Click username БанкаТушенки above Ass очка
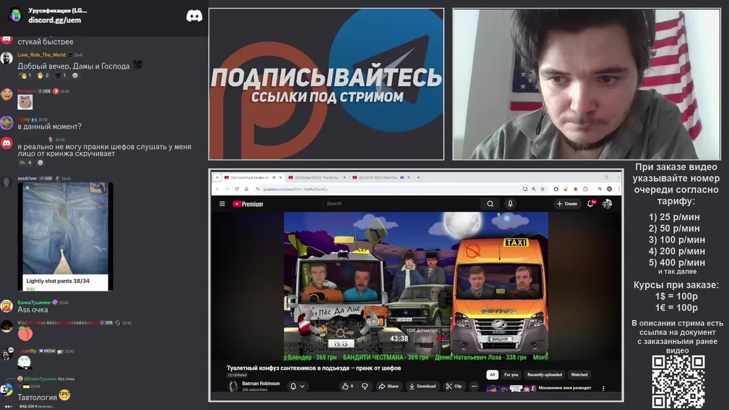This screenshot has height=410, width=729. (x=34, y=302)
